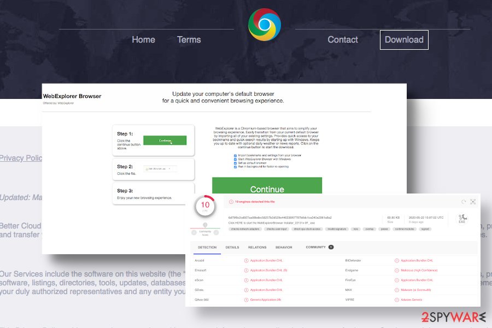Switch to the DETECTION tab
Viewport: 492px width, 328px height.
pyautogui.click(x=207, y=247)
